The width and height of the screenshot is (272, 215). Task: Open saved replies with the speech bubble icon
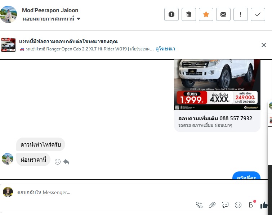[225, 205]
